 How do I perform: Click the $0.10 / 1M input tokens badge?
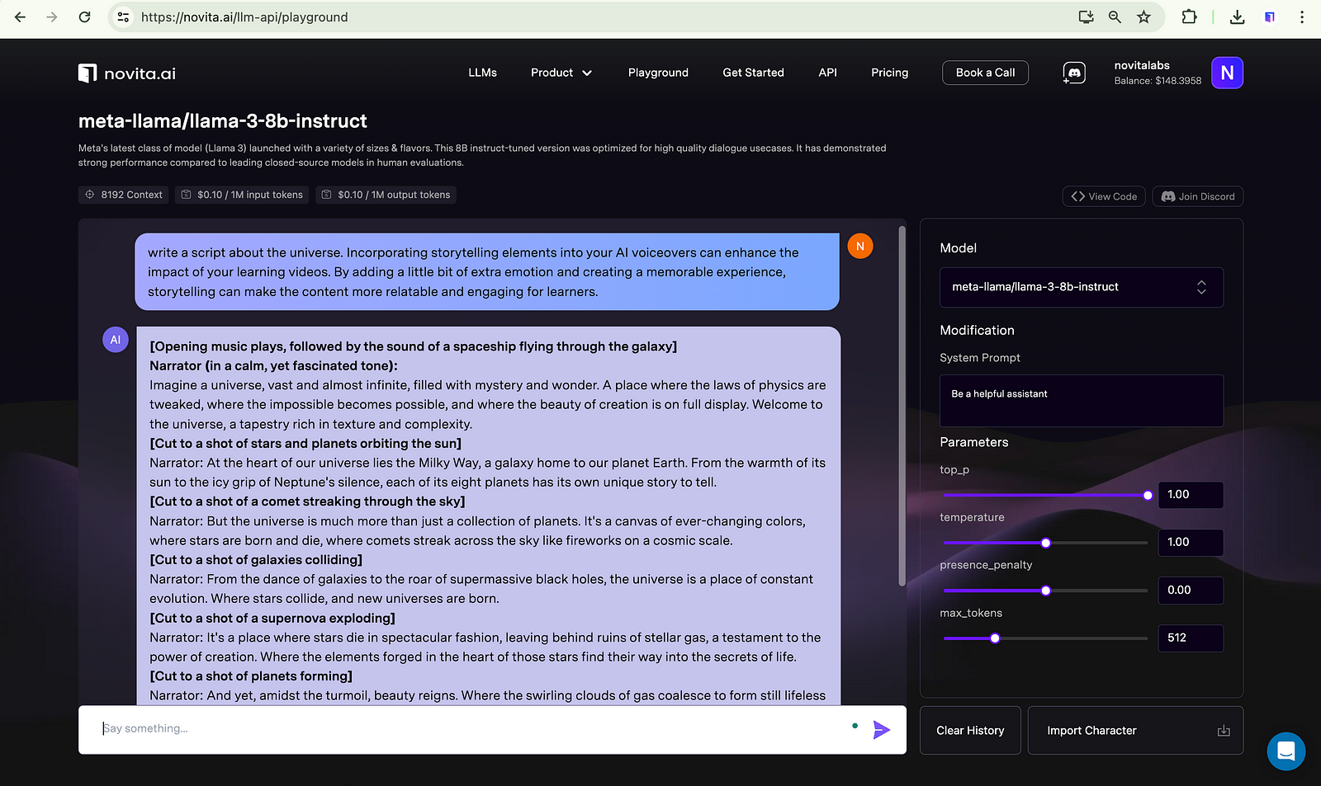pyautogui.click(x=242, y=195)
